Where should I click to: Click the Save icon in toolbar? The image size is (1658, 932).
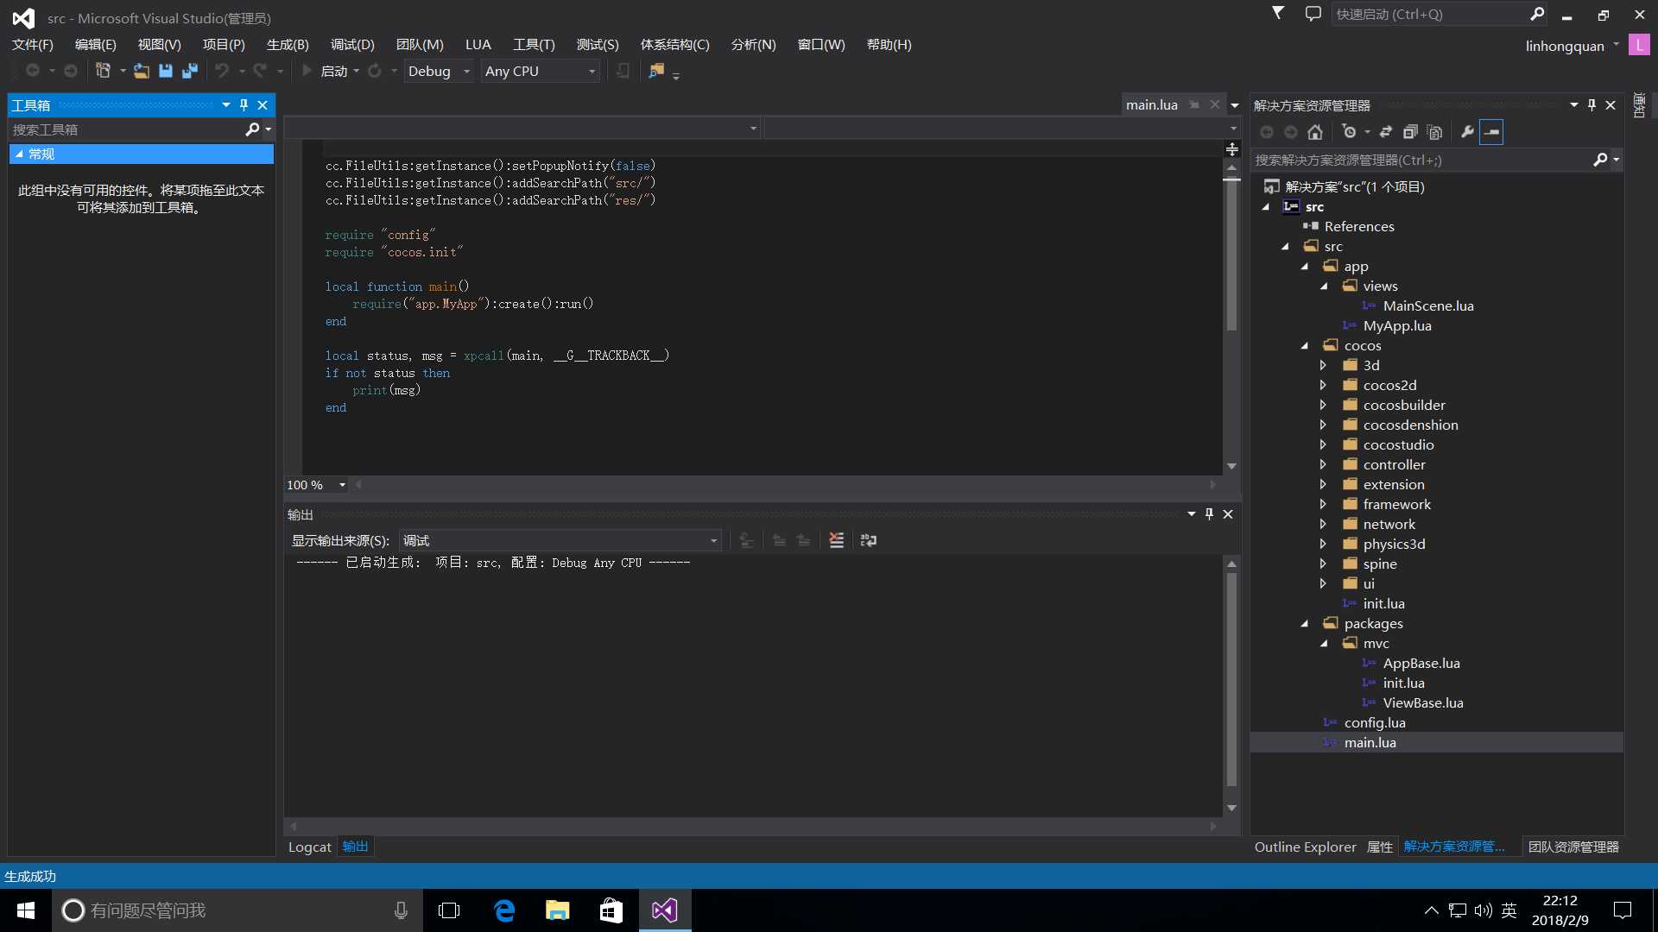click(x=166, y=71)
